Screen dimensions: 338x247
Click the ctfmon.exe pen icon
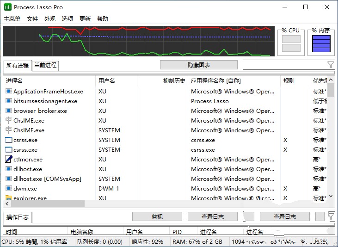point(9,159)
